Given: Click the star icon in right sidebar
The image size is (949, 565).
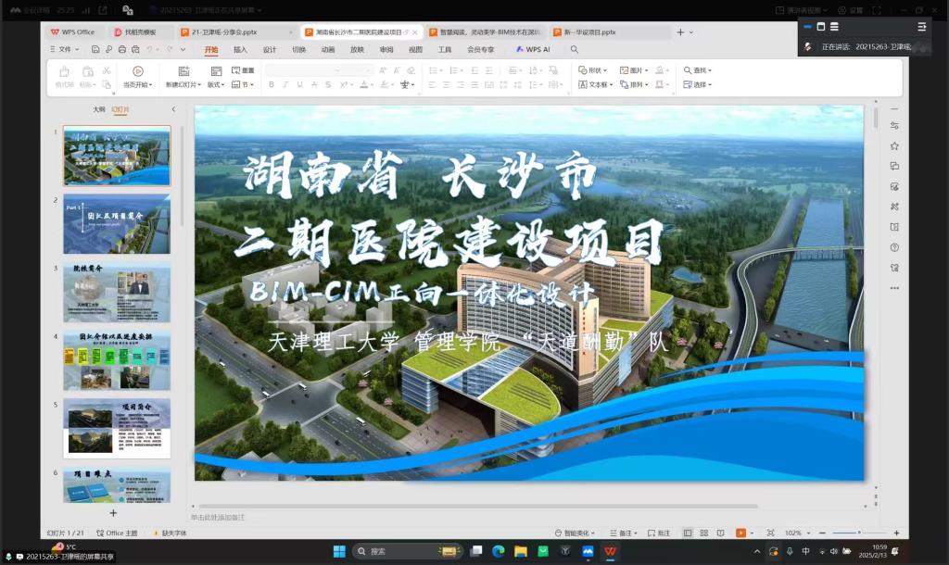Looking at the screenshot, I should (894, 145).
